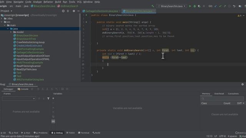Click in the Memory class search field
The width and height of the screenshot is (246, 138).
tap(222, 99)
